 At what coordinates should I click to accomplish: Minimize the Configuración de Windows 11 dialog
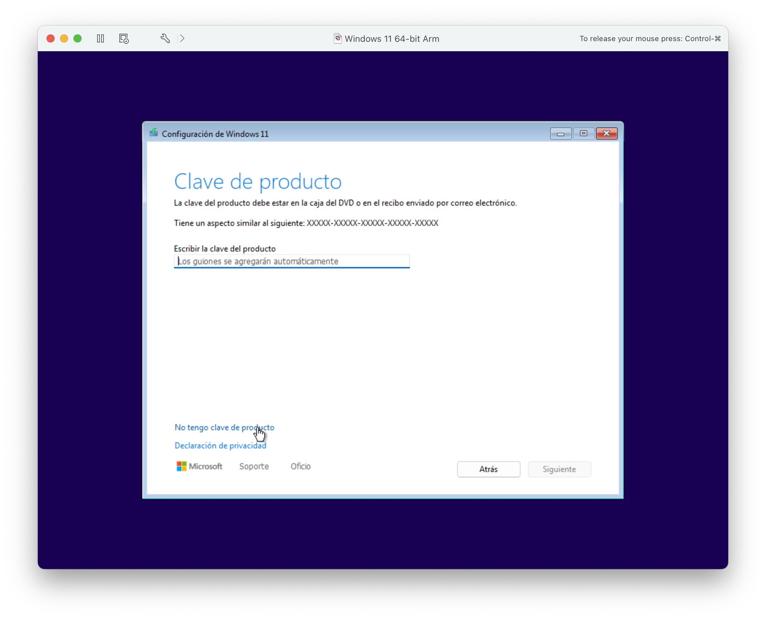coord(561,134)
